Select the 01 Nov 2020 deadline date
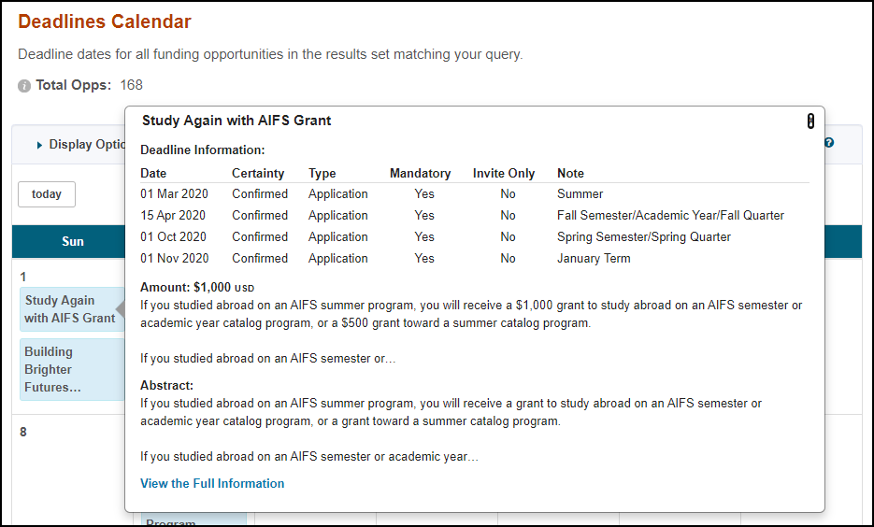Viewport: 874px width, 527px height. [174, 259]
